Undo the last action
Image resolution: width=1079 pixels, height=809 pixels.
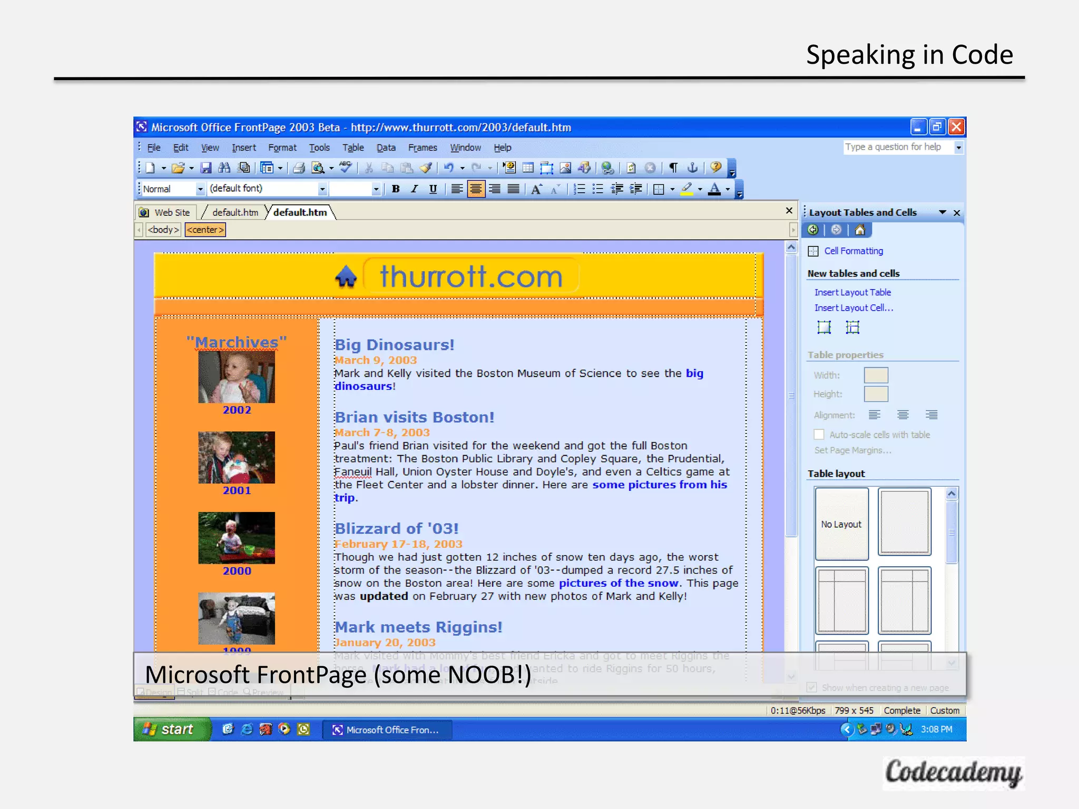[449, 168]
